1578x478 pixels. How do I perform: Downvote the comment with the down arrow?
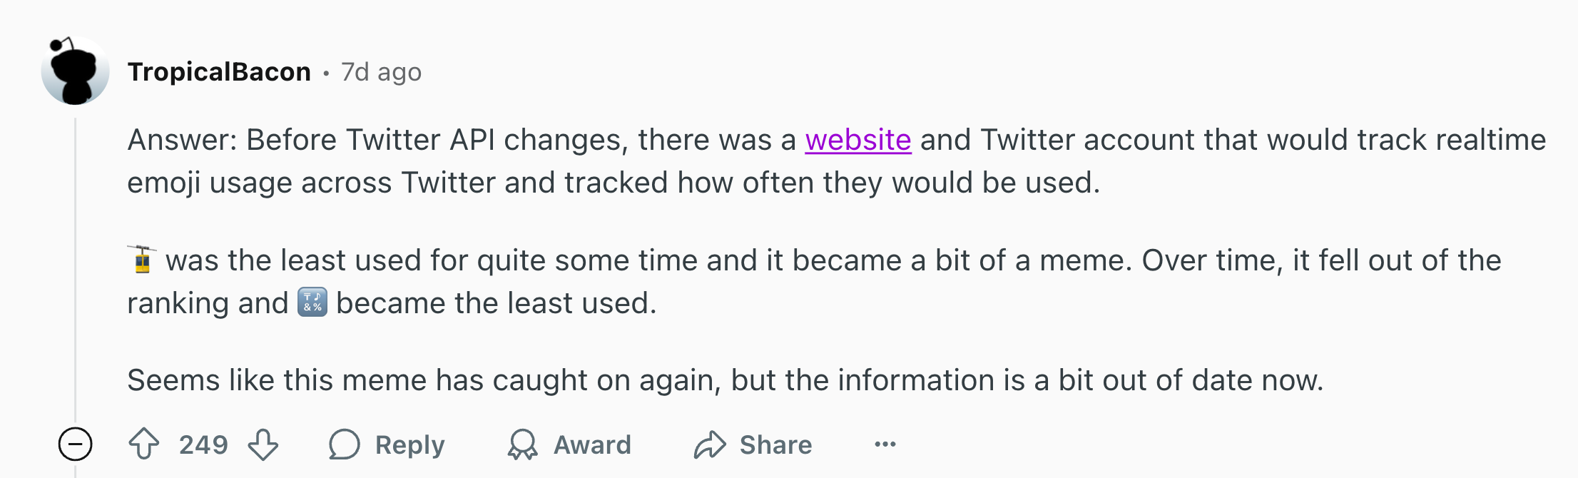click(x=263, y=444)
